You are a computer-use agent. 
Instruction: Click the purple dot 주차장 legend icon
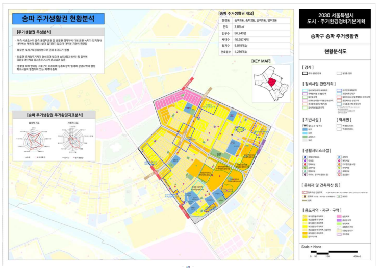[305, 160]
